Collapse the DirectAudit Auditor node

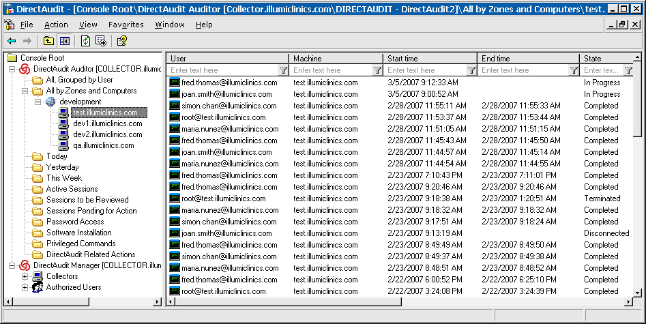12,69
